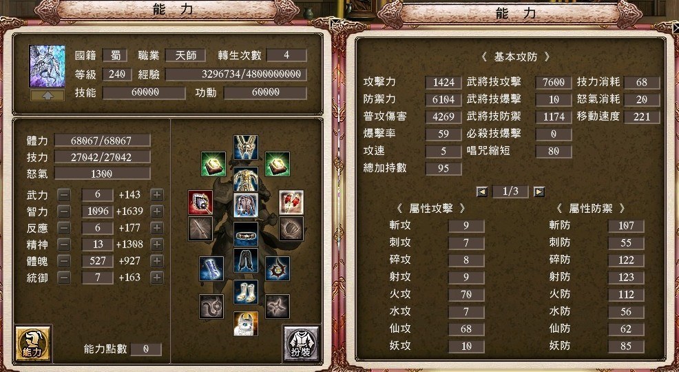The width and height of the screenshot is (679, 372).
Task: Click the belt equipment slot
Action: (x=246, y=234)
